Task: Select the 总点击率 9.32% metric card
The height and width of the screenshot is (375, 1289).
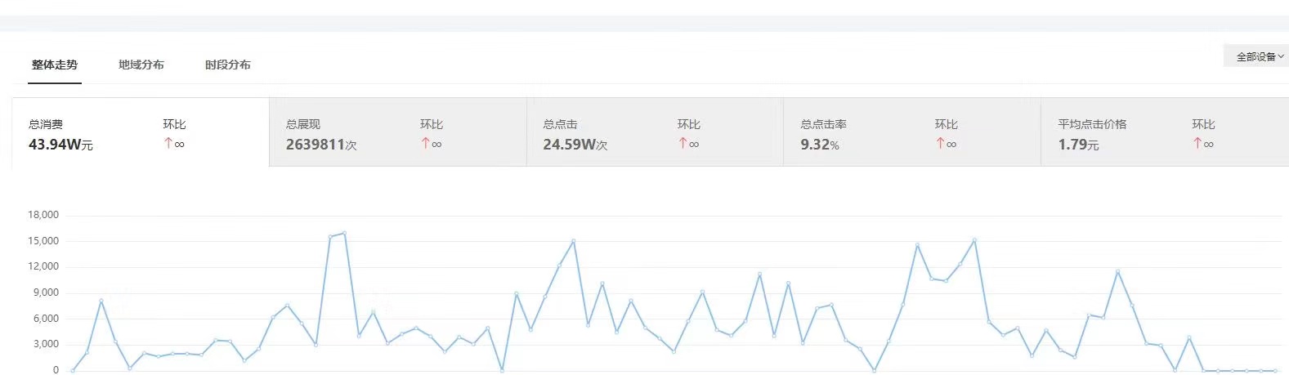Action: tap(911, 133)
